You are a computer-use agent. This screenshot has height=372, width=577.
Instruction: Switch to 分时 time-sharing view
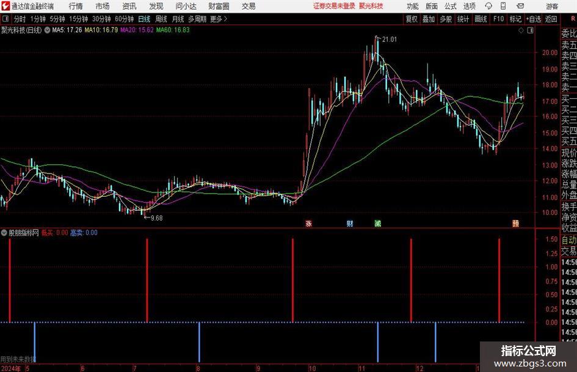point(20,19)
